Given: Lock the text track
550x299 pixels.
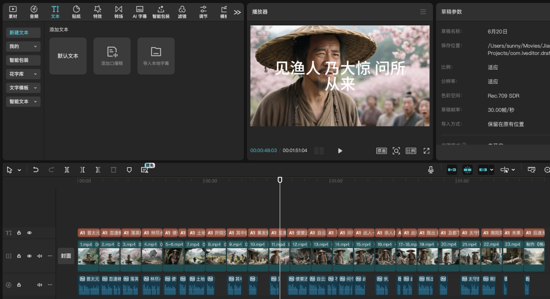Looking at the screenshot, I should click(x=19, y=233).
